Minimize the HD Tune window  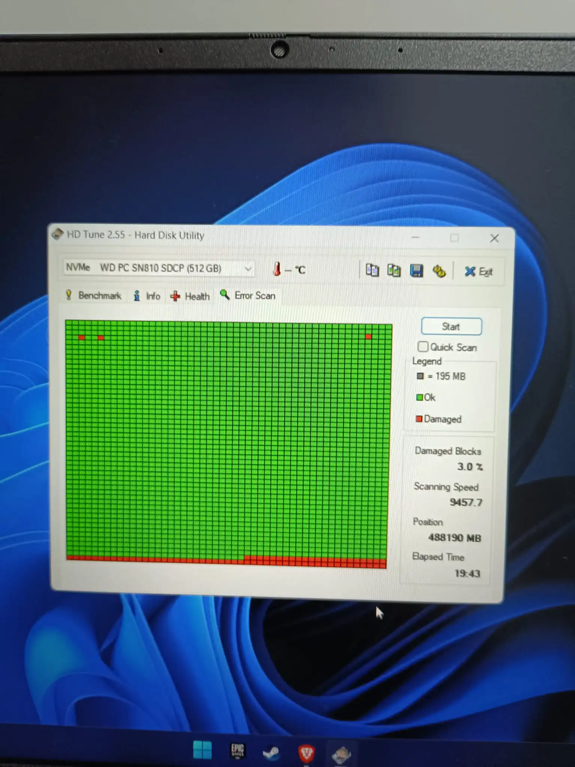(x=415, y=237)
